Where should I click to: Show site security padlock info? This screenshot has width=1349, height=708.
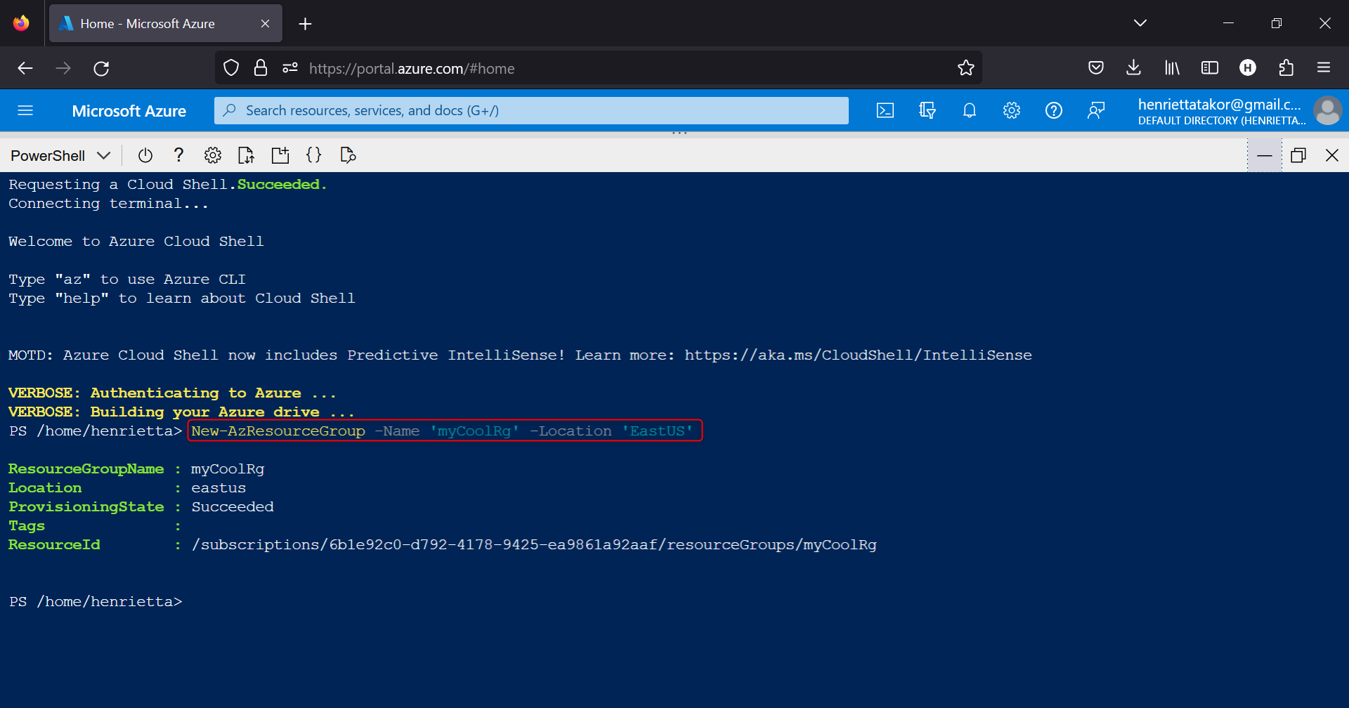pos(261,68)
